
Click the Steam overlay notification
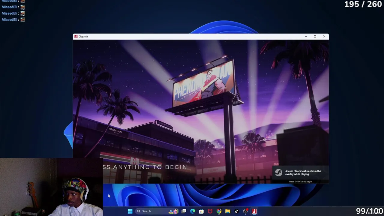300,174
